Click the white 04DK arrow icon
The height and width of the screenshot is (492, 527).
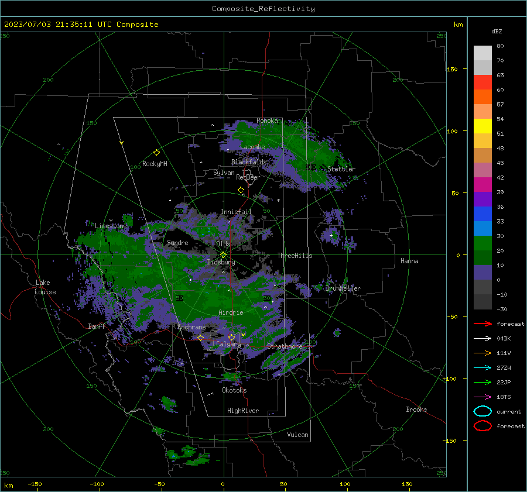482,339
